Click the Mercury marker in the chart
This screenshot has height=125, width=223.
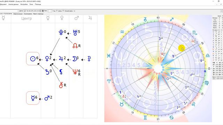click(x=172, y=73)
